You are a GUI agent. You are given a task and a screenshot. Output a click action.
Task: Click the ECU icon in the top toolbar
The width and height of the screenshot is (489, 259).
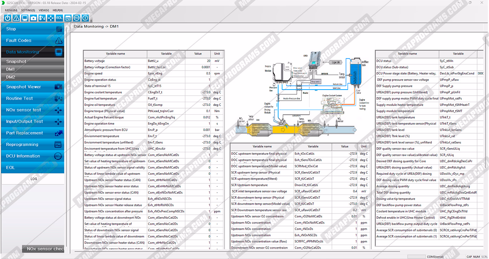(x=77, y=18)
